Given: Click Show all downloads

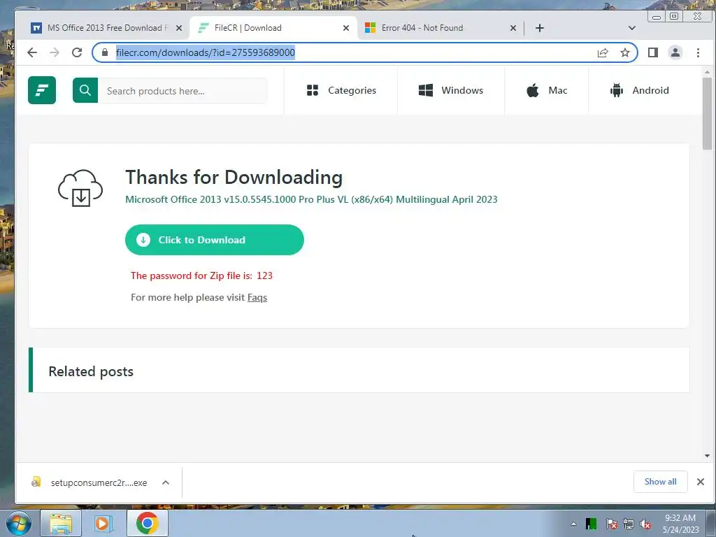Looking at the screenshot, I should [x=660, y=482].
